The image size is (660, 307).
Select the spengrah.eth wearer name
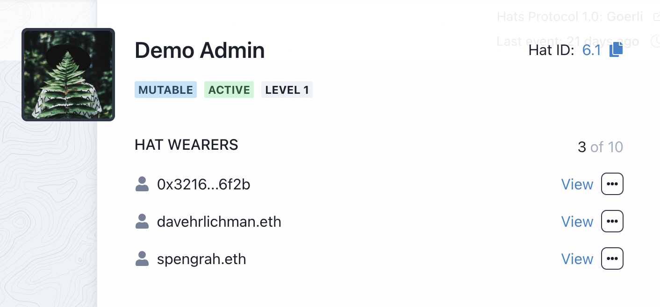(201, 259)
